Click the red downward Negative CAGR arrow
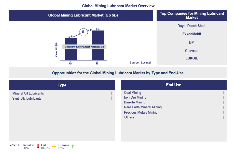The height and width of the screenshot is (154, 234). click(x=38, y=146)
